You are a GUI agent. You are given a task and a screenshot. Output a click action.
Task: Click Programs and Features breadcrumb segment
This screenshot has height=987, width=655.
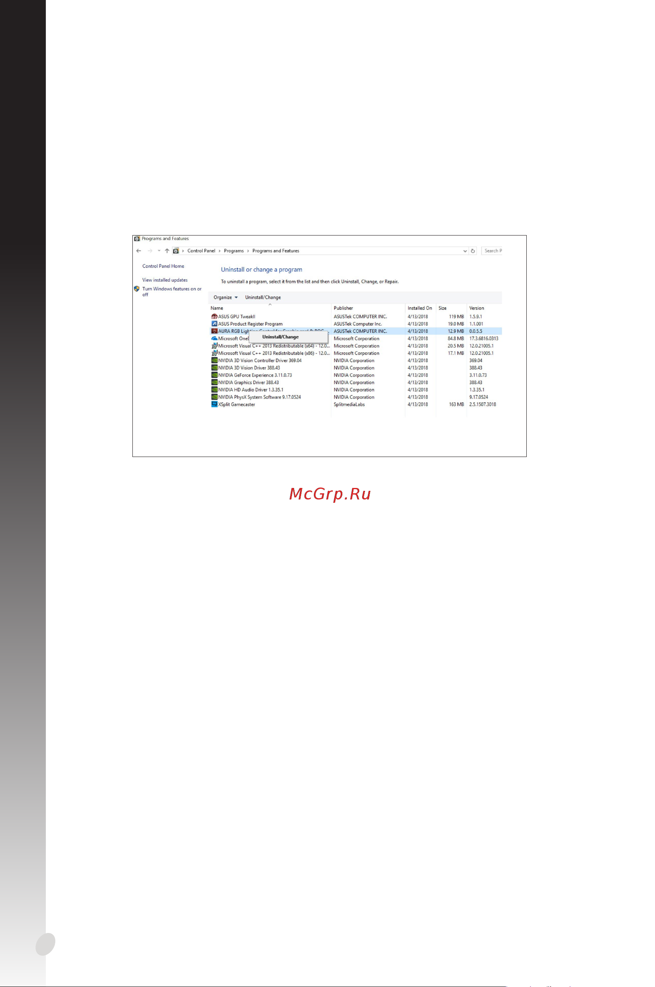coord(276,251)
